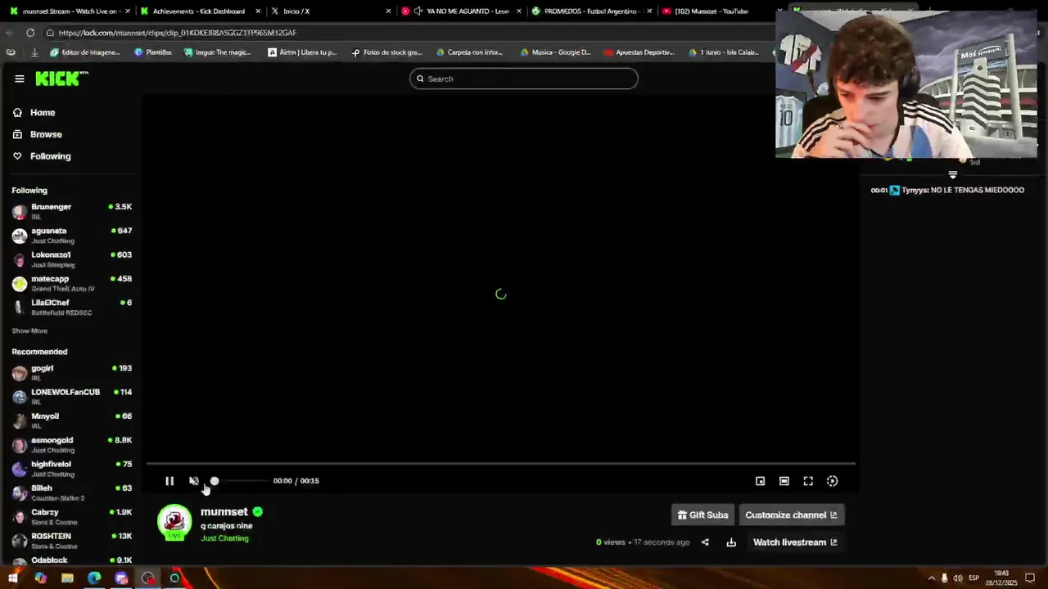Open highfivelol recommended channel

(72, 469)
